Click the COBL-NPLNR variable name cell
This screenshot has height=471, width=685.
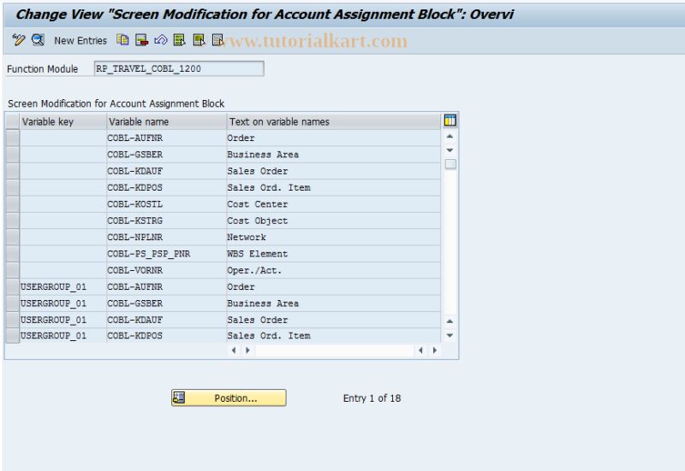pyautogui.click(x=166, y=238)
